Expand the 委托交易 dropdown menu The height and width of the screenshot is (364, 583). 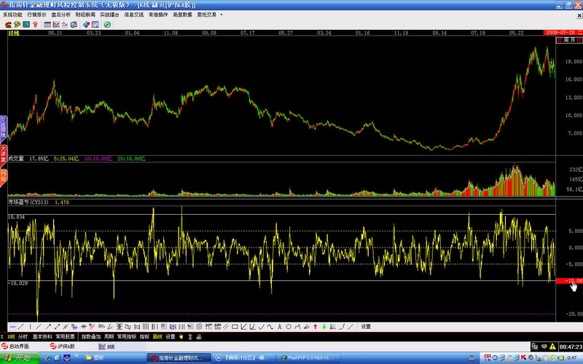[211, 15]
